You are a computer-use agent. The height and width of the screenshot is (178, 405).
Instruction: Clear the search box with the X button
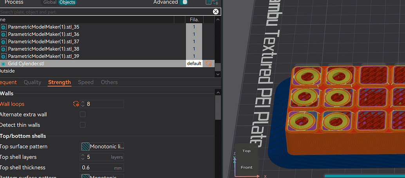216,12
